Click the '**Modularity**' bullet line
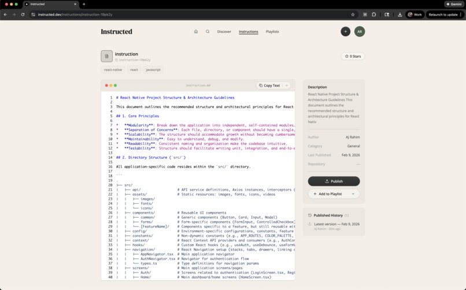 click(x=205, y=125)
